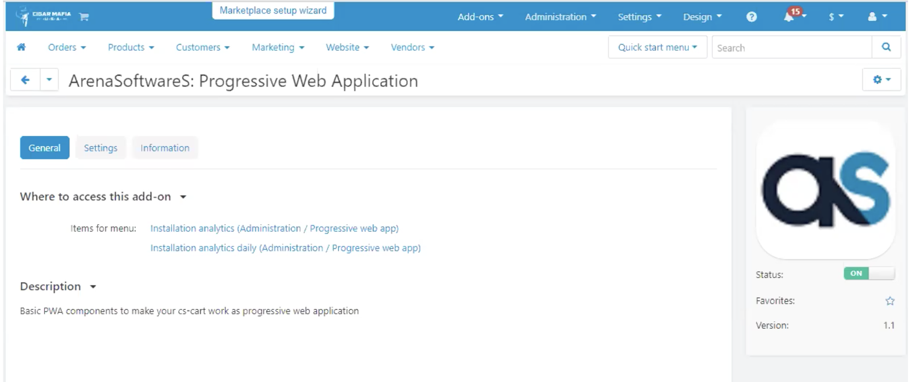Switch to the Information tab
Viewport: 911px width, 382px height.
[x=165, y=147]
